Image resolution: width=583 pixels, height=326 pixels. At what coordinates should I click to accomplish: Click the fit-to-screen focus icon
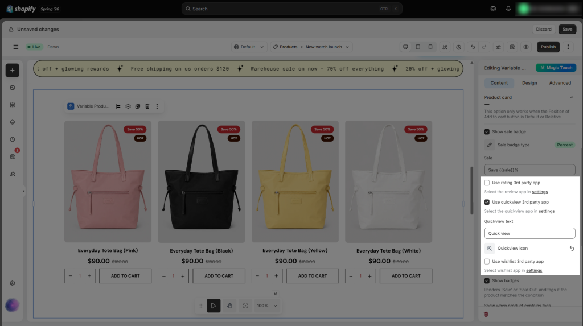[x=245, y=306]
